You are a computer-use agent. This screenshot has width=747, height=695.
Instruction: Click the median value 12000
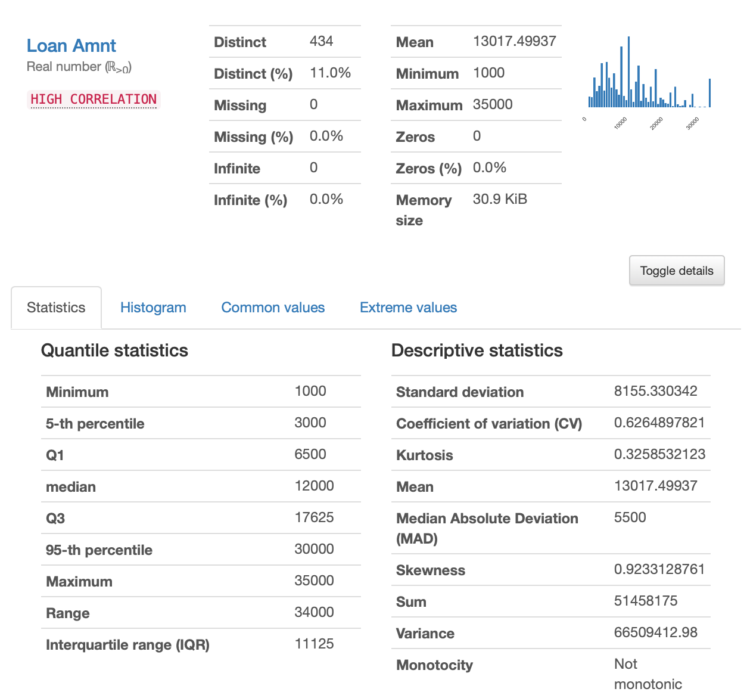click(x=314, y=486)
